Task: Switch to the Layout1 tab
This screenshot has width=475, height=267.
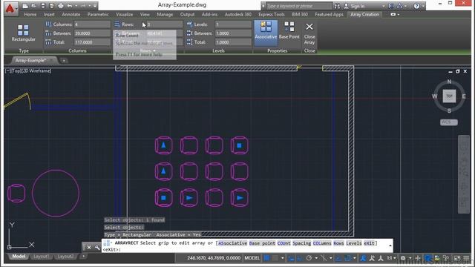Action: 41,257
